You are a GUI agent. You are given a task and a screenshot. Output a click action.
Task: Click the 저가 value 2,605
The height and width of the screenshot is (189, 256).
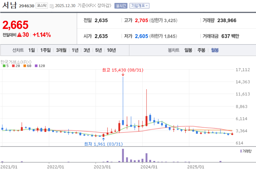pos(141,36)
